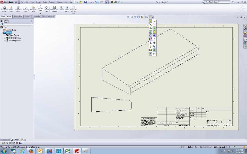247x154 pixels.
Task: Save the drawing with the floppy icon
Action: click(85, 2)
